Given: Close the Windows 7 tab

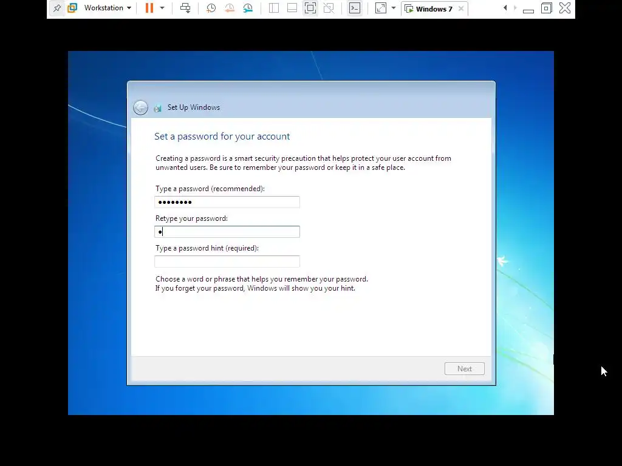Looking at the screenshot, I should [x=461, y=8].
